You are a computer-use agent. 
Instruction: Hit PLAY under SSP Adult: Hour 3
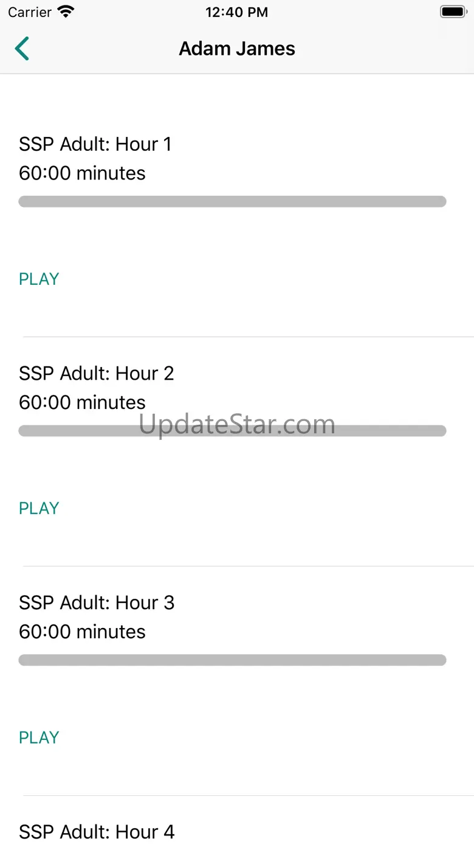pyautogui.click(x=39, y=738)
